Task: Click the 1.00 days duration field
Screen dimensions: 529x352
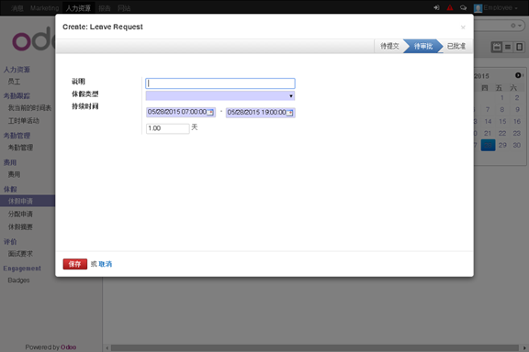Action: point(168,128)
